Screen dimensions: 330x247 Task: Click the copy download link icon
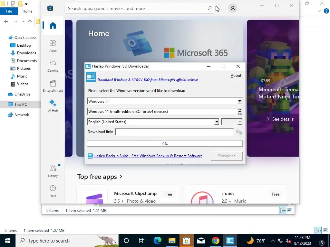tap(239, 132)
